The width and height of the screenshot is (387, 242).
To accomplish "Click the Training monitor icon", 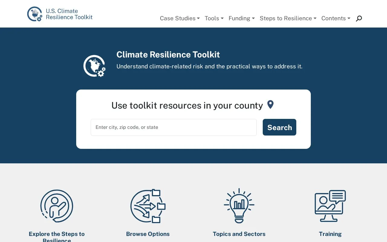I will (x=330, y=206).
